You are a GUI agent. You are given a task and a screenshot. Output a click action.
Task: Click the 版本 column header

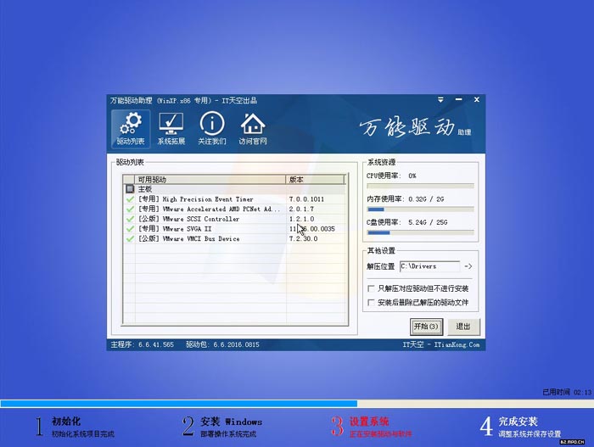(315, 180)
